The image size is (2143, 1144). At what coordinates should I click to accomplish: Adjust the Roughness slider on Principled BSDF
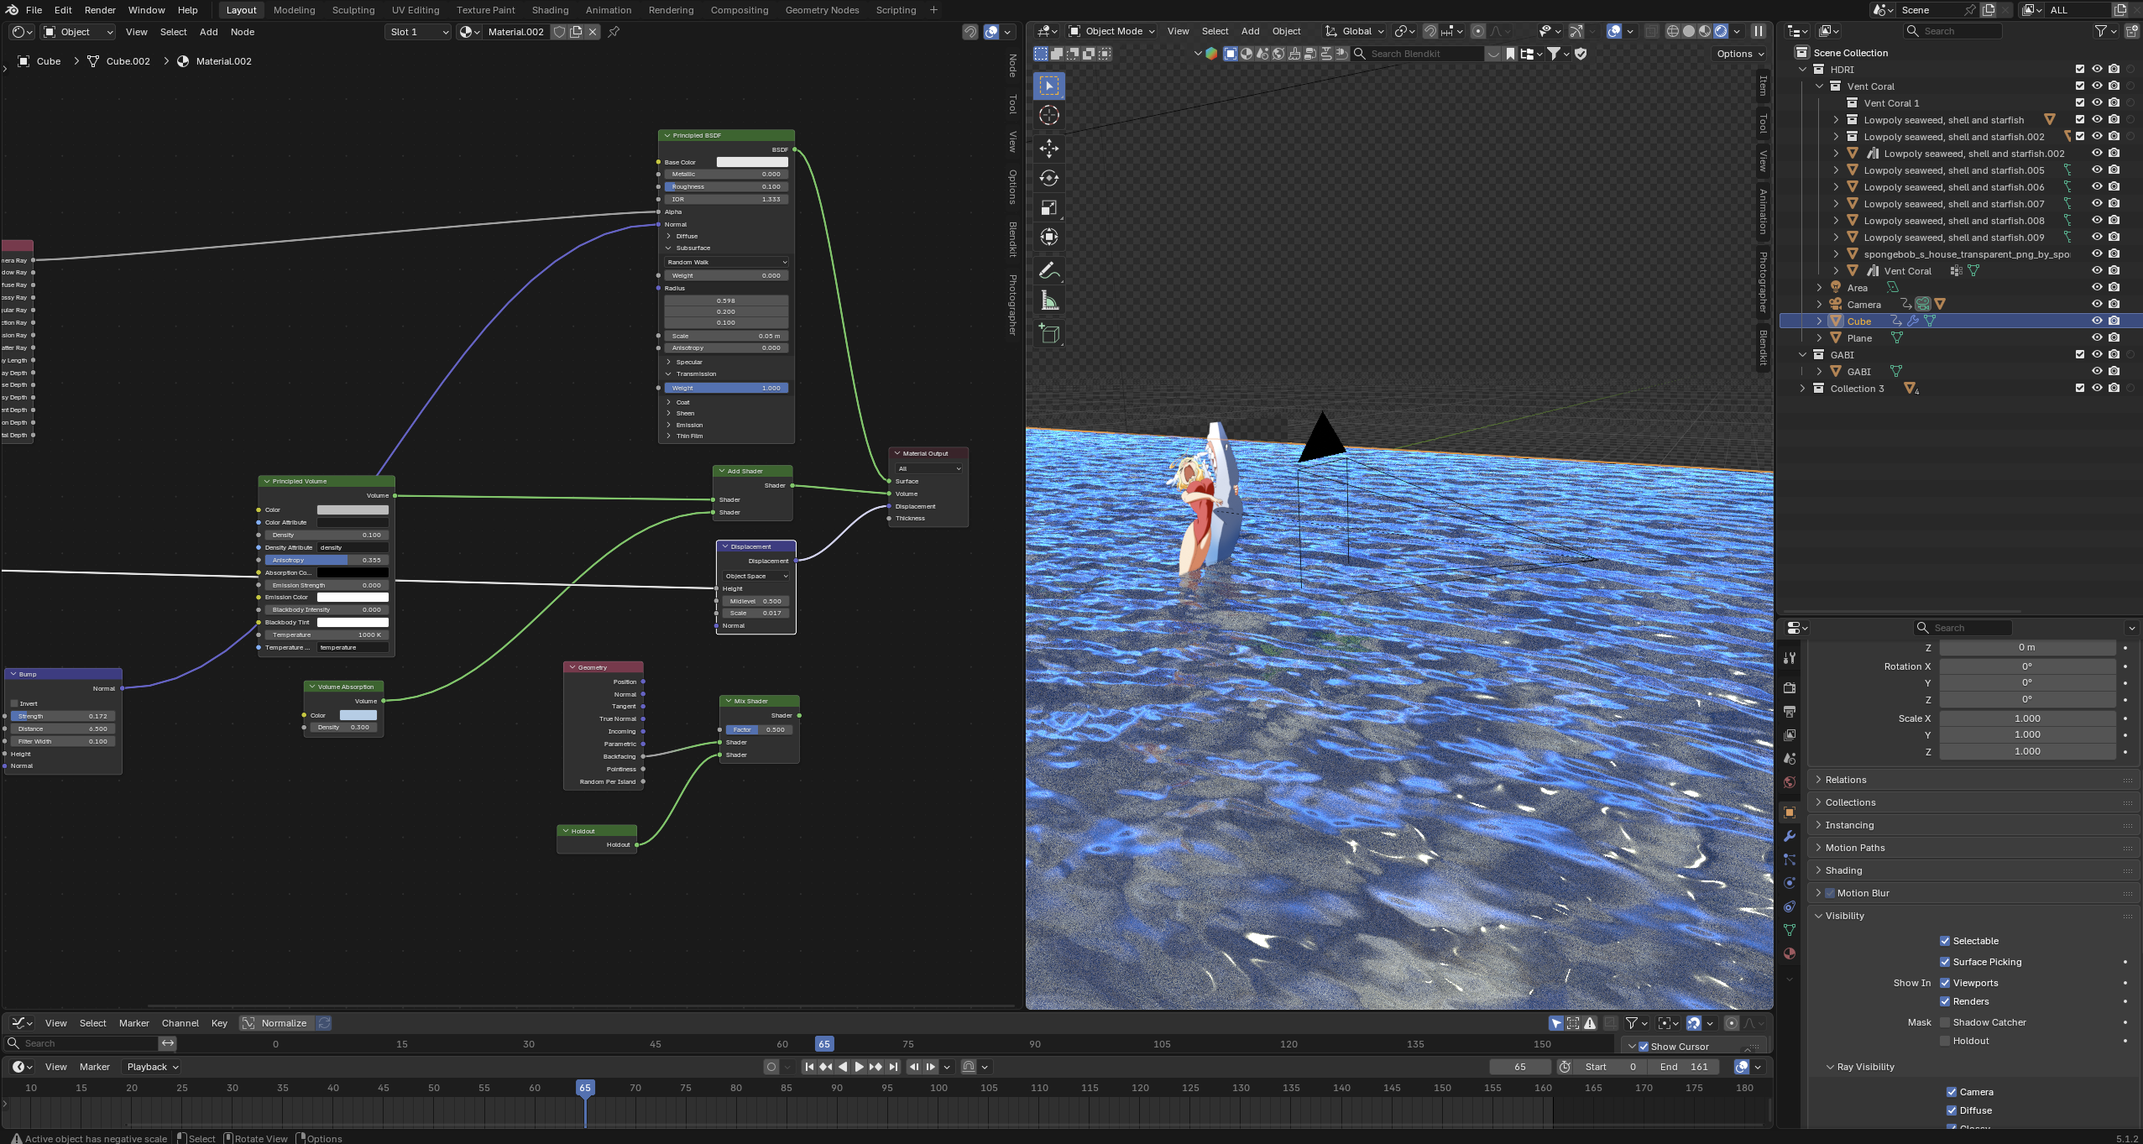[726, 186]
